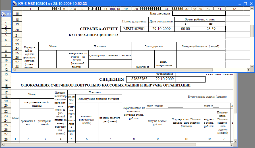The height and width of the screenshot is (148, 255).
Task: Click scroll left arrow in background window
Action: (x=3, y=145)
